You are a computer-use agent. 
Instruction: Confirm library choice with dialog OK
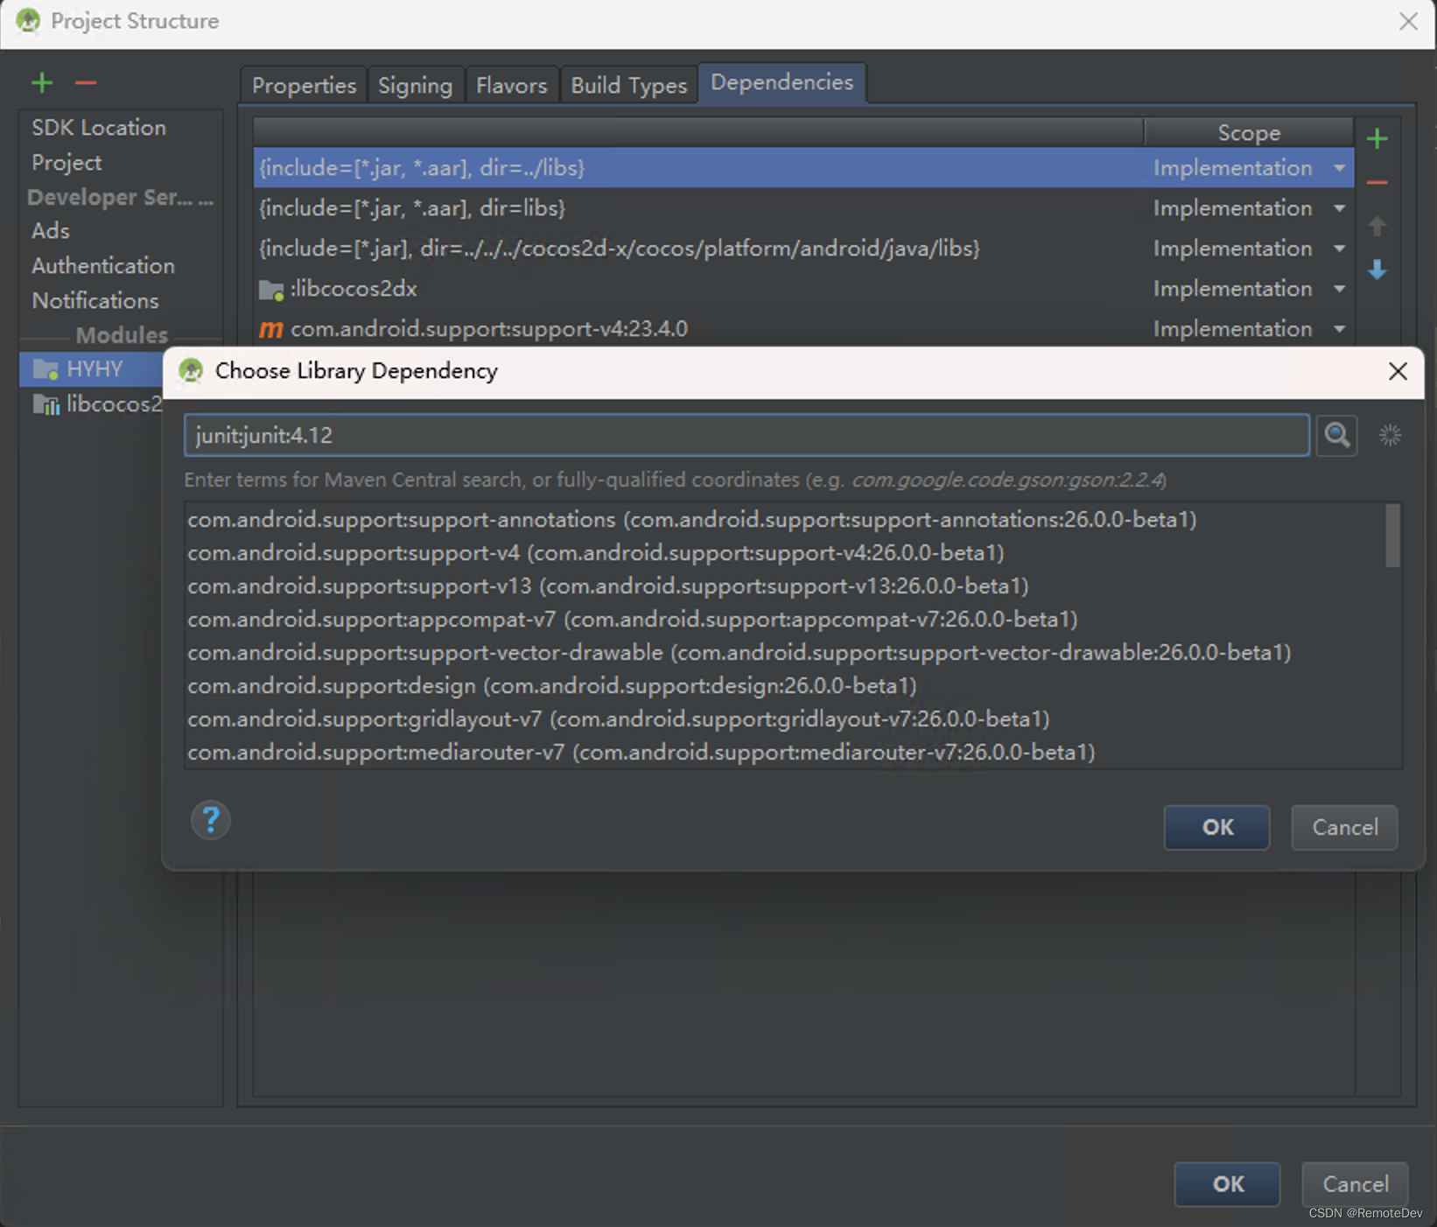click(1216, 827)
